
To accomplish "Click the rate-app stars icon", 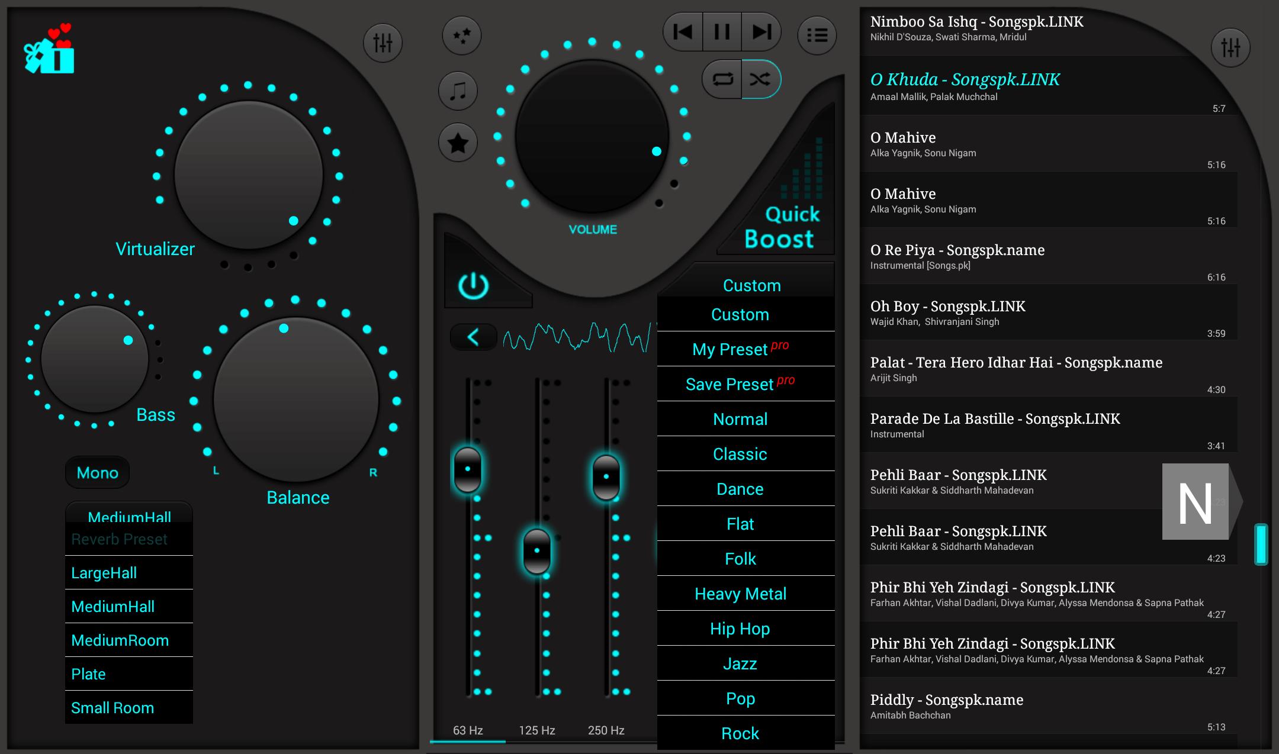I will pyautogui.click(x=461, y=36).
